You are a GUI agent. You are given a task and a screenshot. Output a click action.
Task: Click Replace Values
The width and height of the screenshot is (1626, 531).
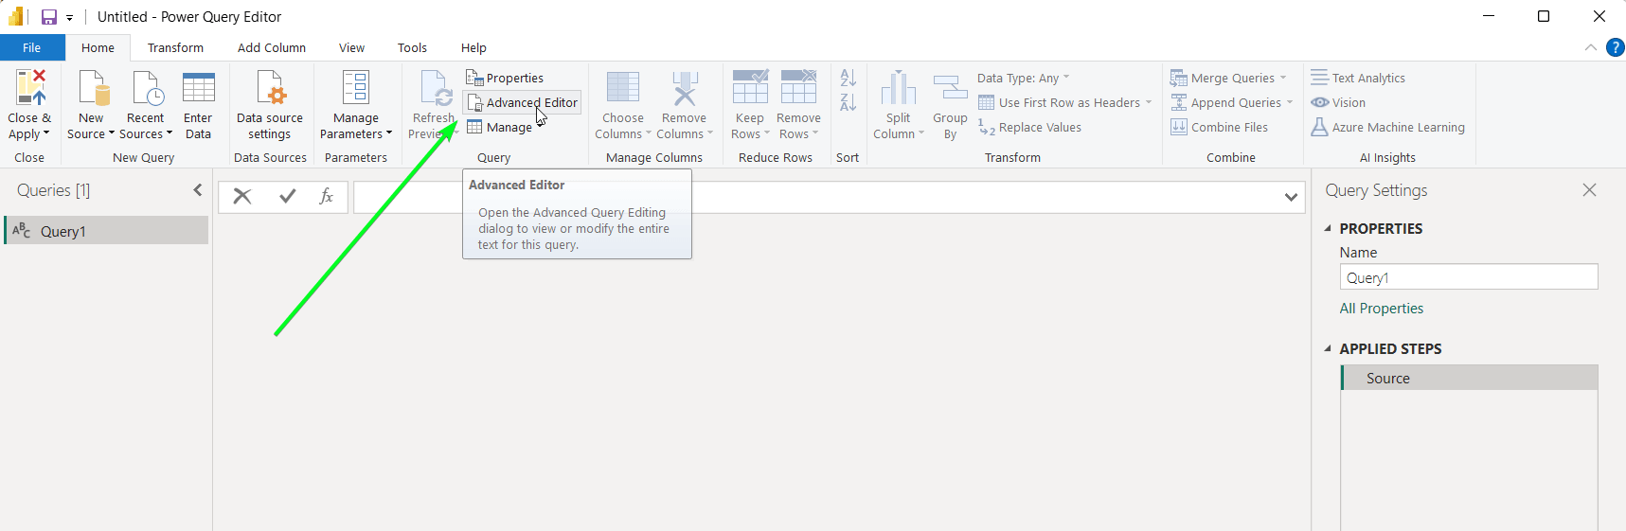[x=1030, y=127]
